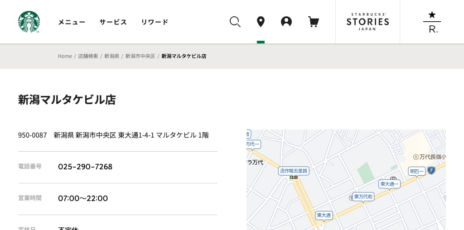Click 東大通一 marker on map
The height and width of the screenshot is (230, 464).
click(x=389, y=184)
